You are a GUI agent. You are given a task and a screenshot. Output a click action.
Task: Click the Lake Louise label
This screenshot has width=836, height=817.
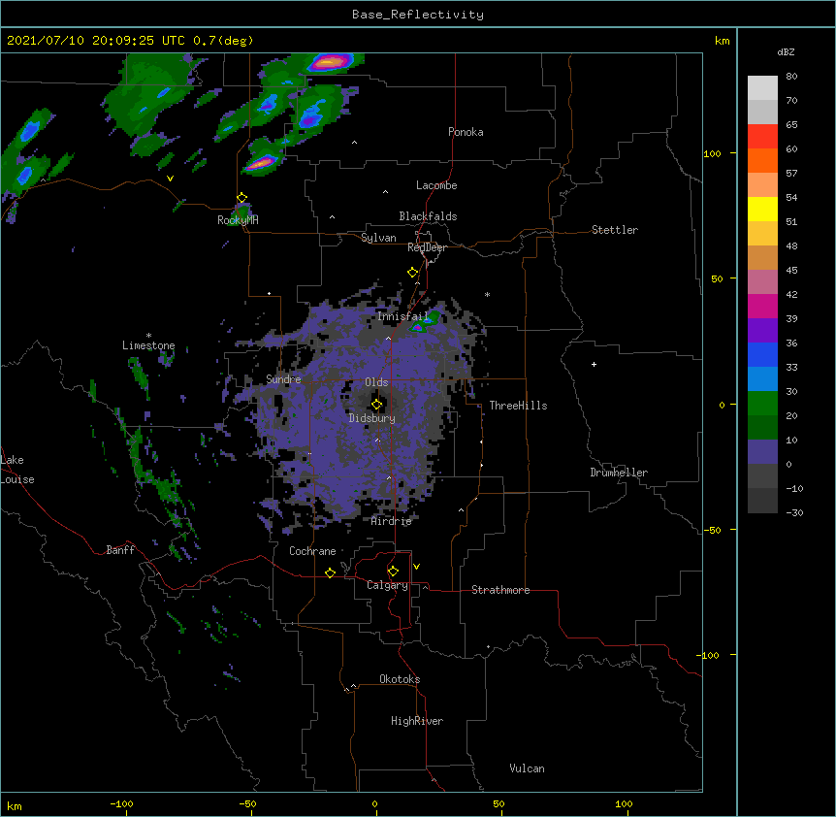pos(16,470)
